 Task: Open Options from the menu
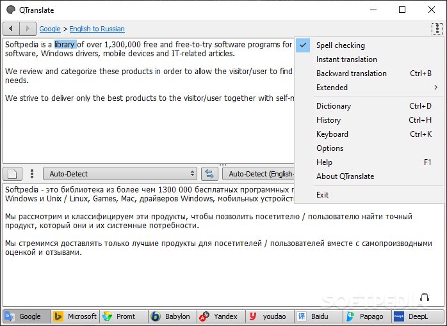370,148
